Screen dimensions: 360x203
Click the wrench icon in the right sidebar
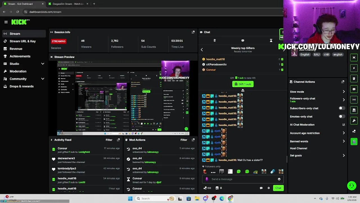click(354, 121)
